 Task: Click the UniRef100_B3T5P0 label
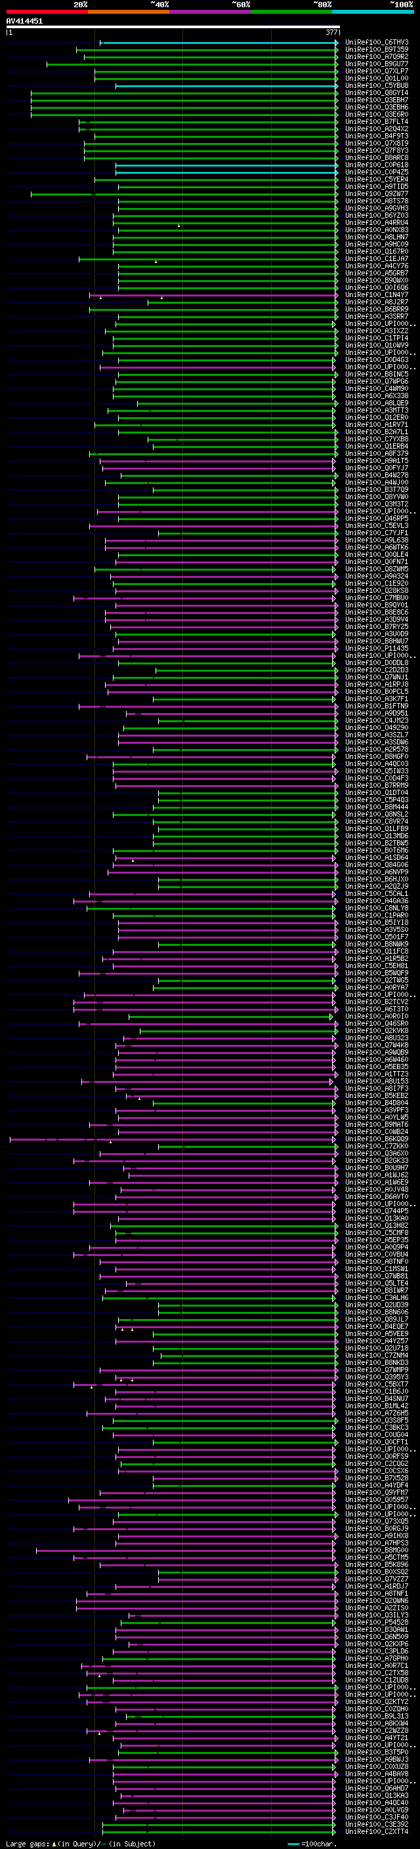[377, 1752]
